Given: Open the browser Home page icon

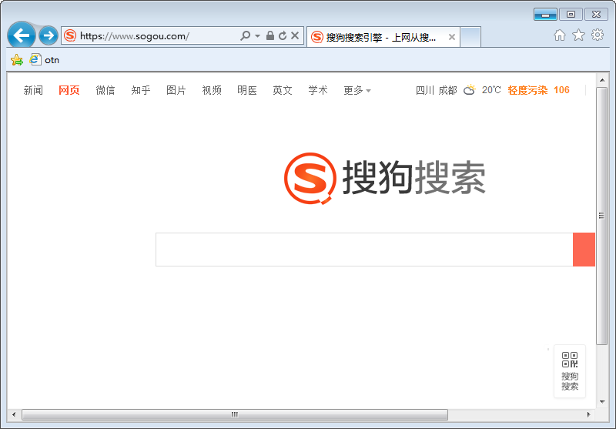Looking at the screenshot, I should pyautogui.click(x=560, y=35).
